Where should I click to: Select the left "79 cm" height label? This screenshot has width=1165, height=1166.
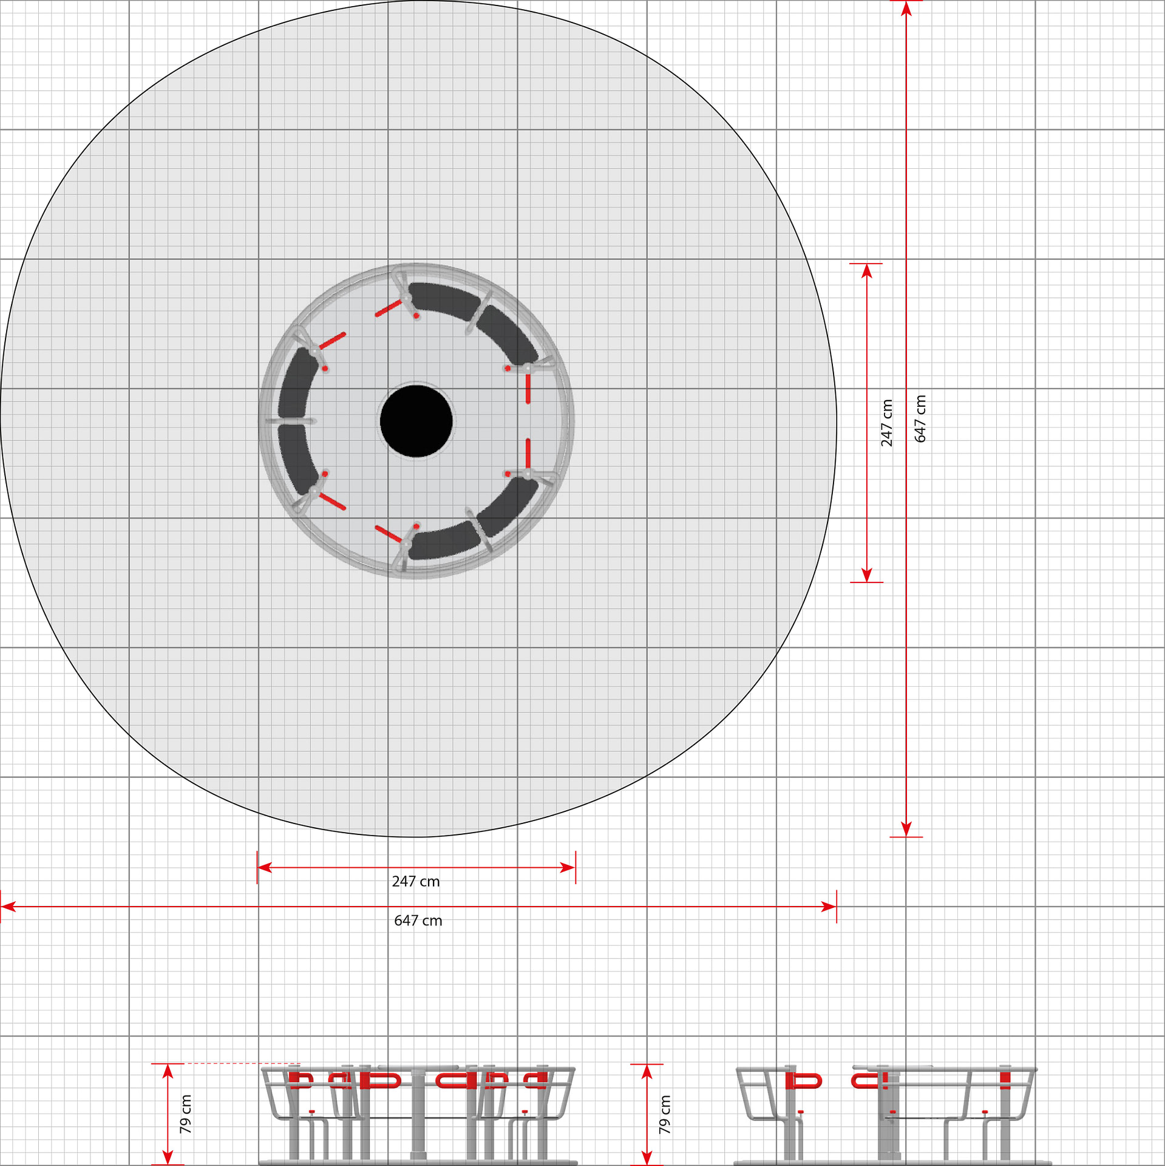pos(186,1114)
